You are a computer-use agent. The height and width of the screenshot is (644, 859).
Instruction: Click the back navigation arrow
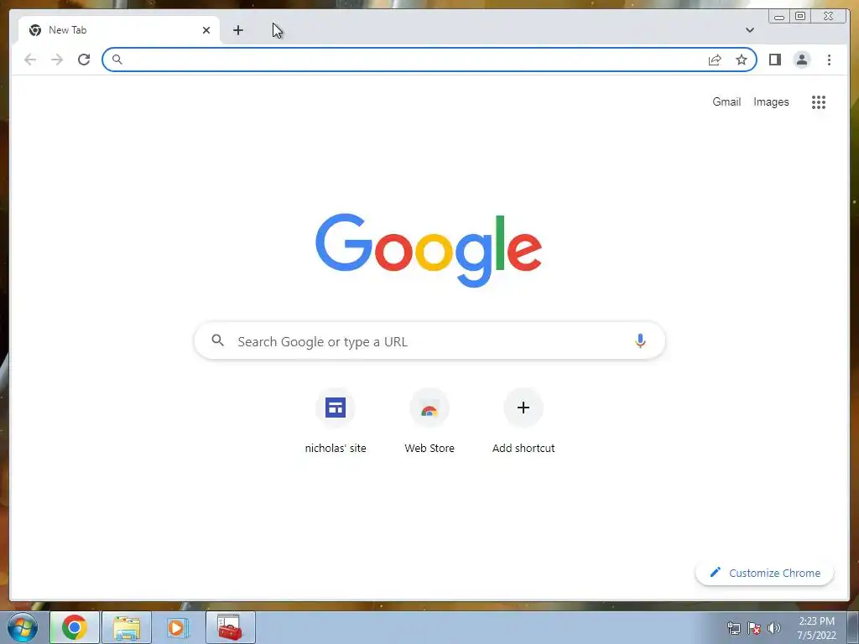(30, 60)
